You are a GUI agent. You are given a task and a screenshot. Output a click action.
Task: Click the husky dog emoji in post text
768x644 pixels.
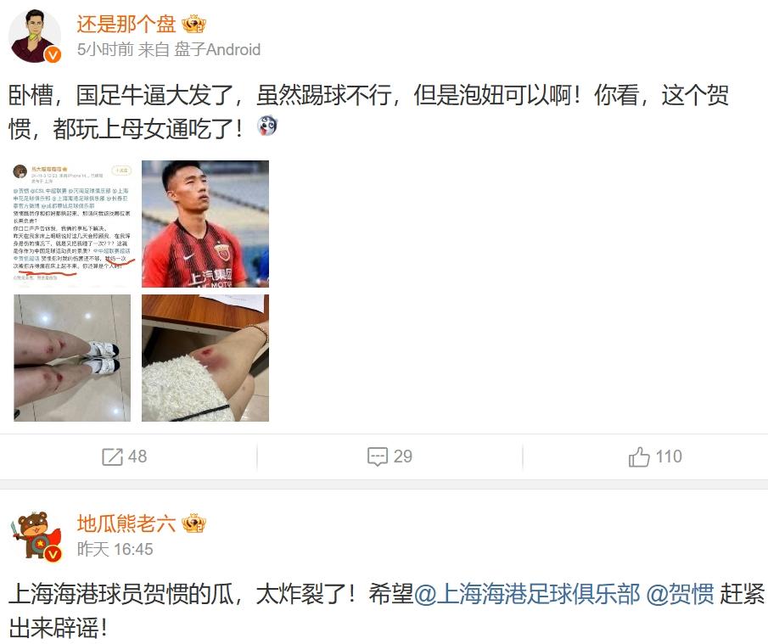click(267, 126)
